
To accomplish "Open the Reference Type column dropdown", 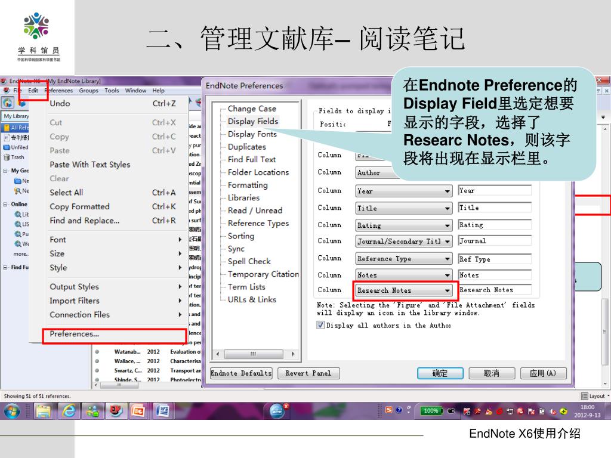I will click(x=448, y=259).
